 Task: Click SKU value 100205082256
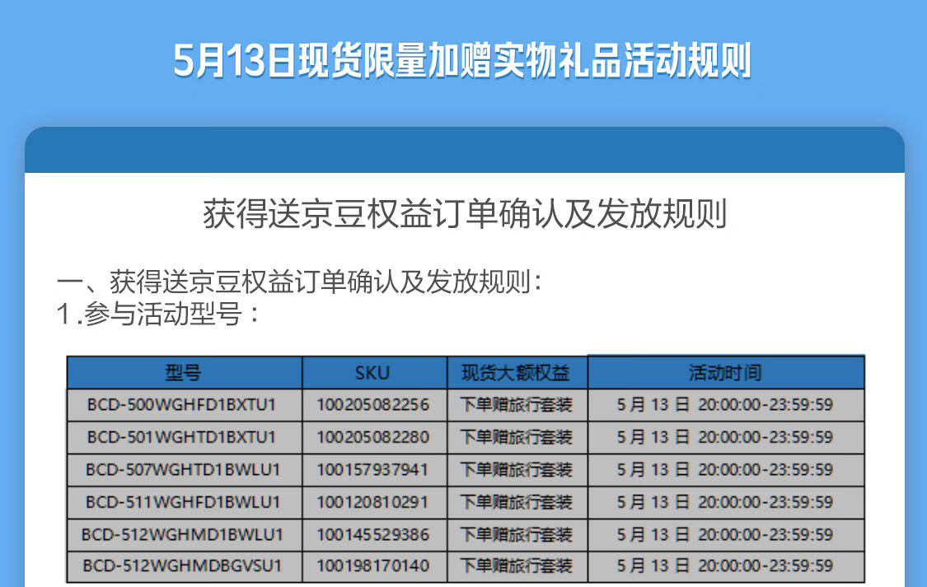pos(373,404)
